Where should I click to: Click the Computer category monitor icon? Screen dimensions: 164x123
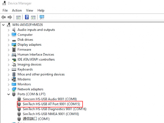click(x=14, y=35)
